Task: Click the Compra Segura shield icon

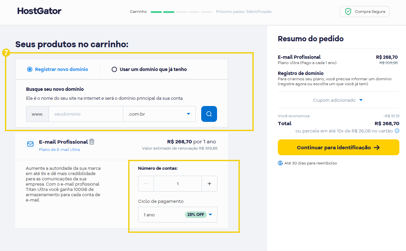Action: coord(348,12)
